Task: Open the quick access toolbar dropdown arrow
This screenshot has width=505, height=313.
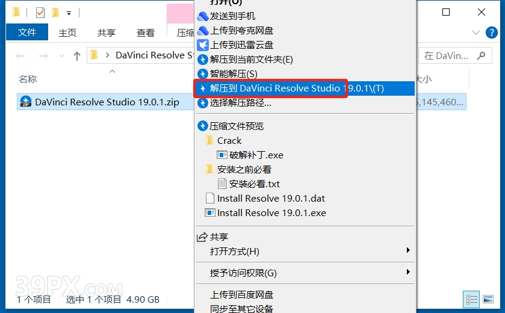Action: (69, 13)
